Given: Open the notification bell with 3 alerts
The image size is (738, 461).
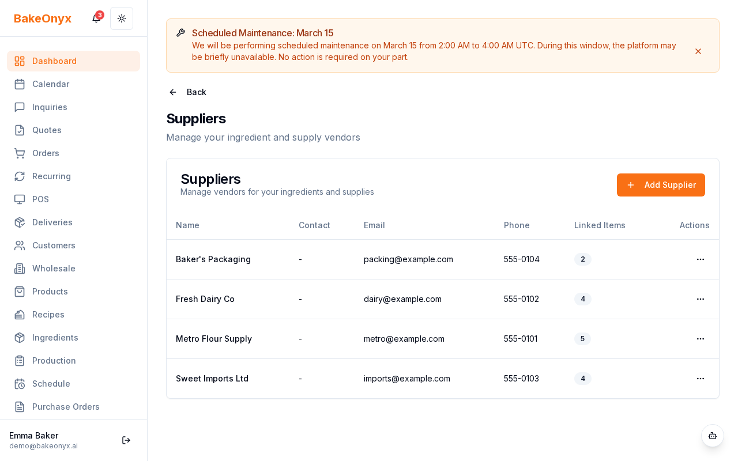Looking at the screenshot, I should (x=96, y=18).
